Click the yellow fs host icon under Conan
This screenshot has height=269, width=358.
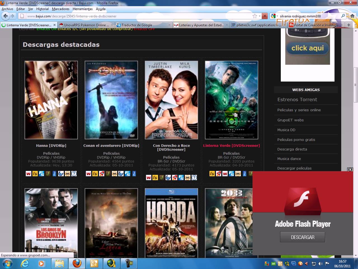[x=95, y=174]
